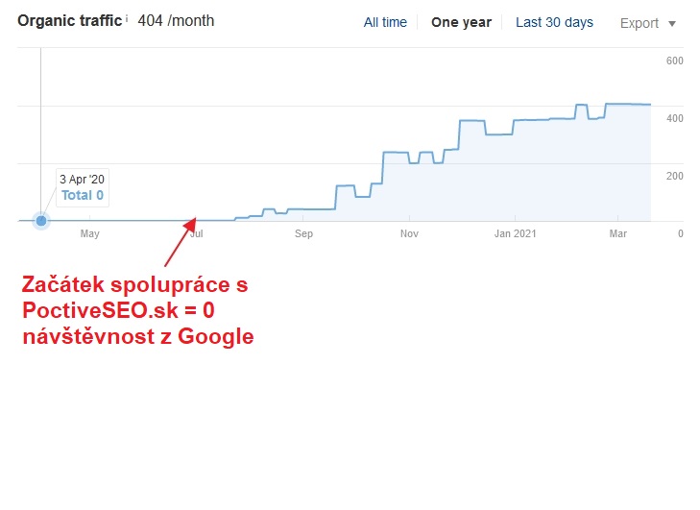Click the red PoctiveSEO.sk annotation text
The height and width of the screenshot is (510, 700).
tap(138, 310)
